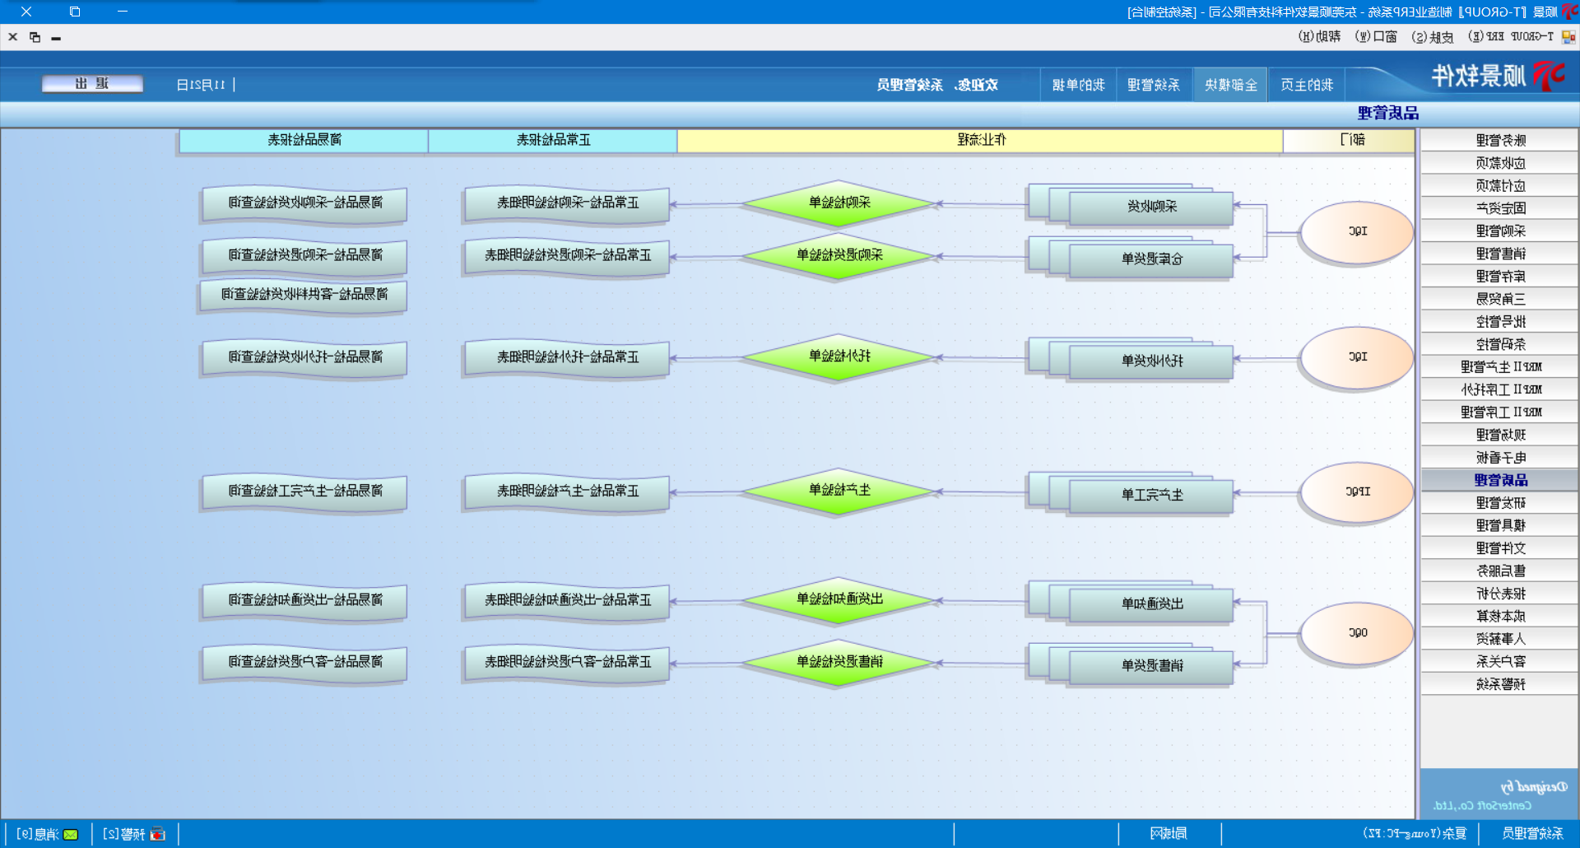Click the IPQC department oval

[x=1357, y=492]
